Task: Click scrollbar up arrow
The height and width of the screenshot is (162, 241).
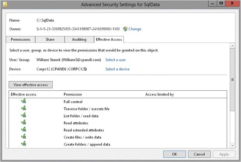Action: pyautogui.click(x=232, y=46)
